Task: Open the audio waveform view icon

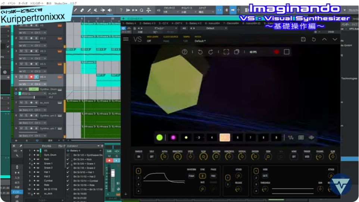Action: (x=311, y=137)
